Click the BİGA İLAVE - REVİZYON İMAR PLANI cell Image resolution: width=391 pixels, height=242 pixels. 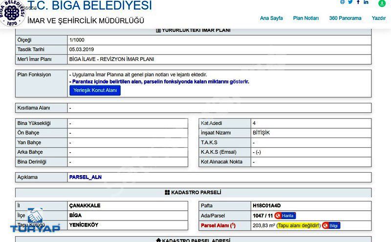tap(111, 59)
